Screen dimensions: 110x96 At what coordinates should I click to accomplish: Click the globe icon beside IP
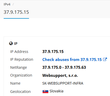pyautogui.click(x=11, y=43)
